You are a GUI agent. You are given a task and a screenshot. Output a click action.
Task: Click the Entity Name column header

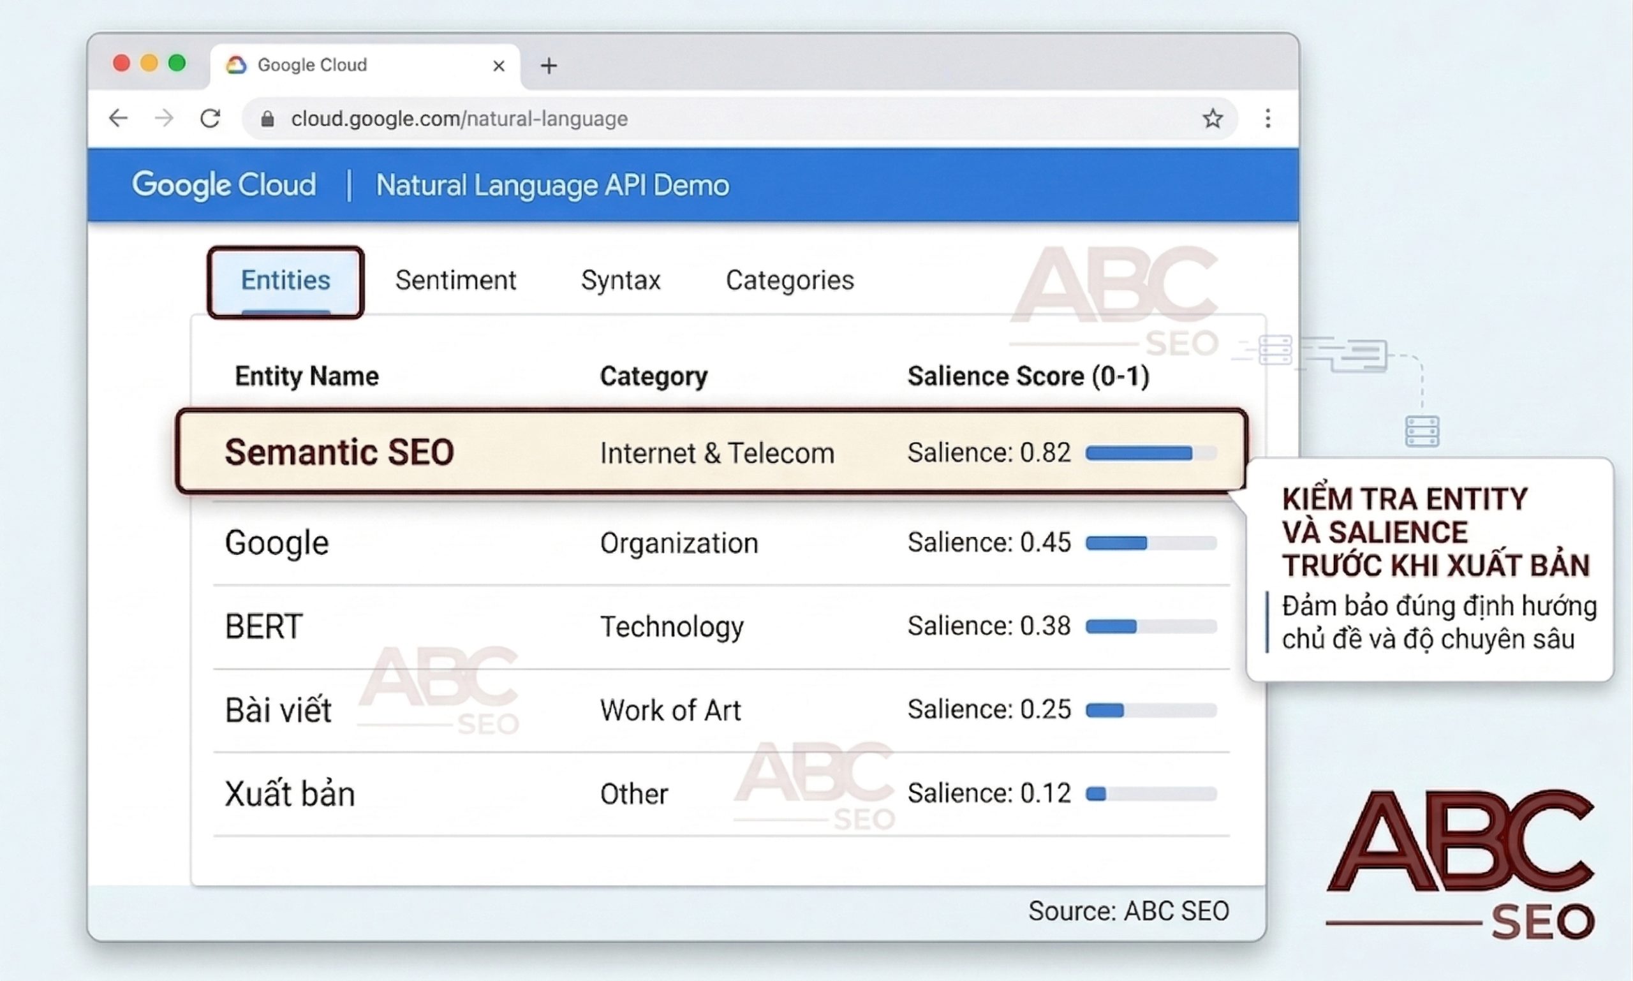point(307,376)
